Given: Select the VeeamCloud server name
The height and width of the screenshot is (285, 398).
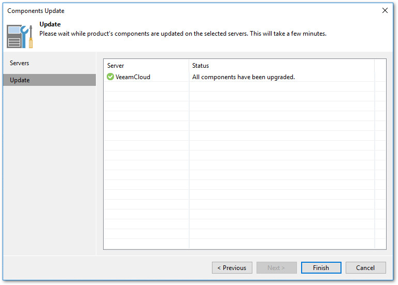Looking at the screenshot, I should tap(133, 77).
